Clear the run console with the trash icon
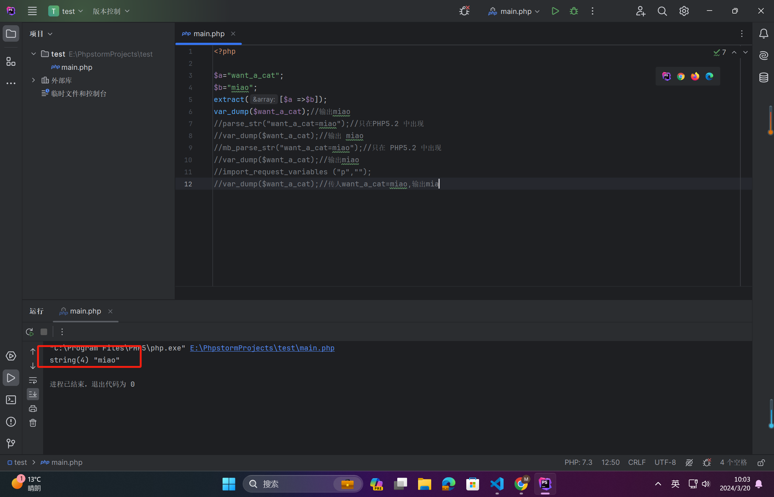 (x=33, y=423)
